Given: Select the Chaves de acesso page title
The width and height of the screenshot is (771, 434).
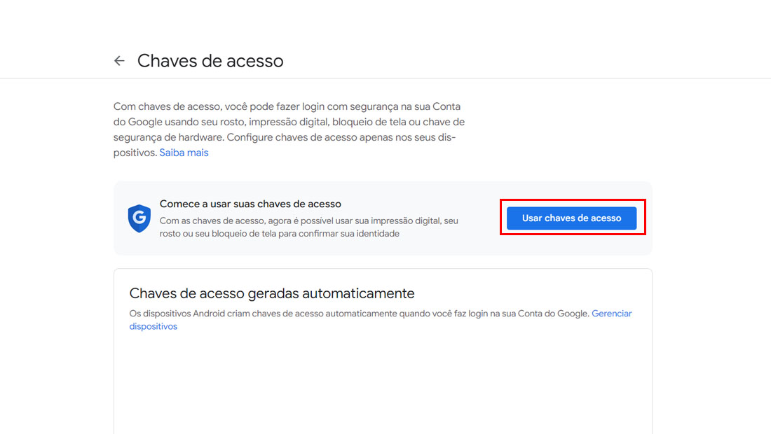Looking at the screenshot, I should click(x=210, y=61).
